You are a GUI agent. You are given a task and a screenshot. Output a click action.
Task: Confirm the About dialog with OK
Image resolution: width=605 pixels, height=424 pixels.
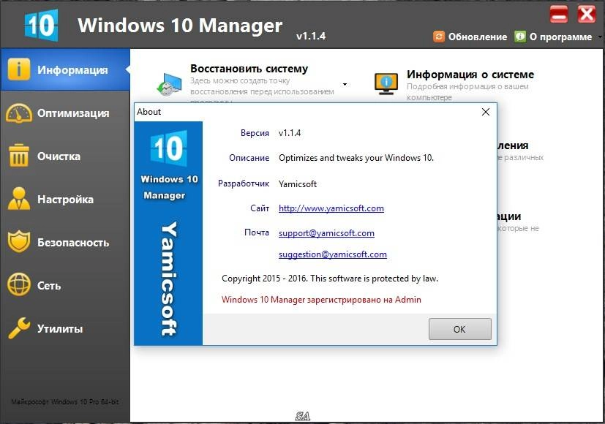[460, 329]
